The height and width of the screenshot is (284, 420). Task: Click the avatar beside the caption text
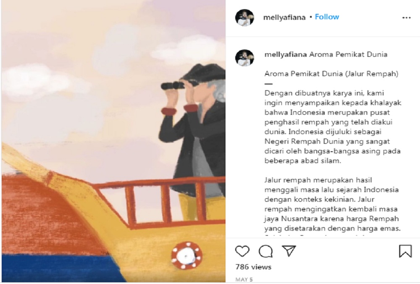pos(244,58)
